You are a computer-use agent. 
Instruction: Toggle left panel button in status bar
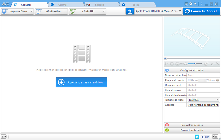(4, 136)
